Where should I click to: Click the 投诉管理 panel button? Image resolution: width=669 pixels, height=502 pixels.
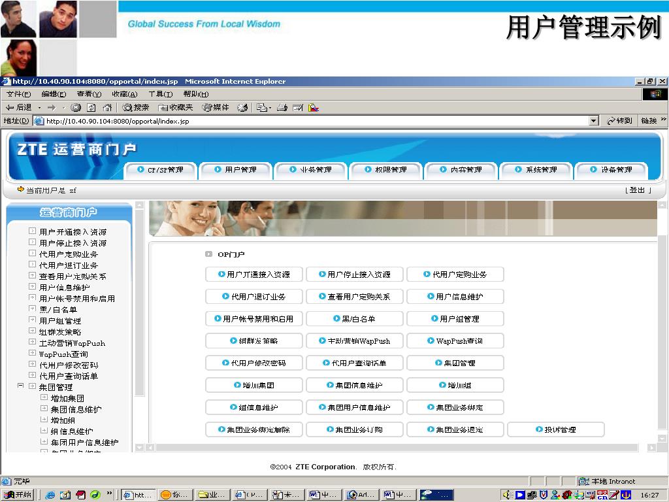point(556,430)
